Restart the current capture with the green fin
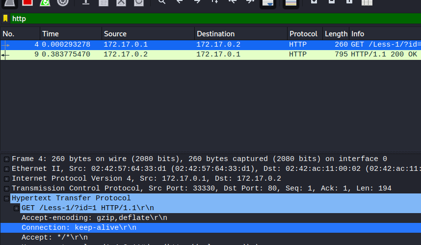This screenshot has width=421, height=245. (45, 2)
